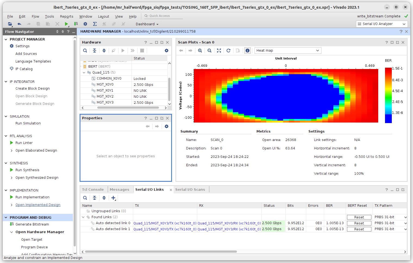Viewport: 413px width, 263px height.
Task: Click the BER color scale bar
Action: click(x=388, y=95)
